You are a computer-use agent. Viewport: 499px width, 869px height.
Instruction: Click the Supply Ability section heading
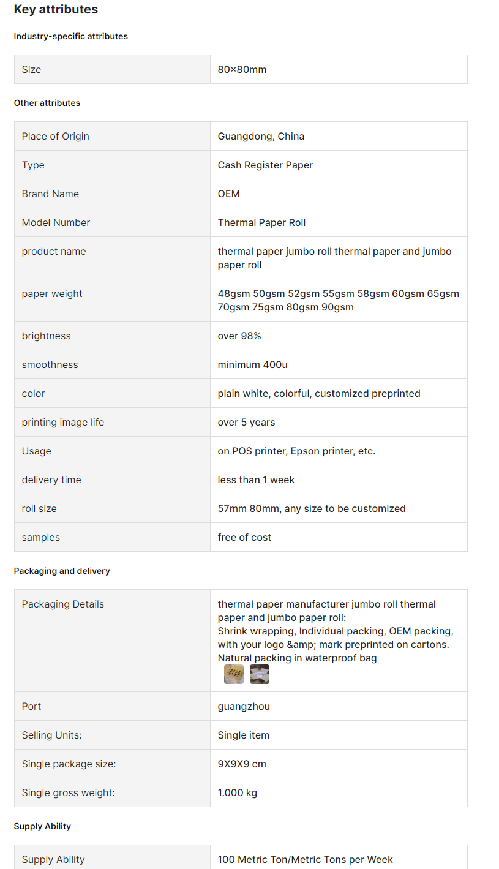coord(42,826)
